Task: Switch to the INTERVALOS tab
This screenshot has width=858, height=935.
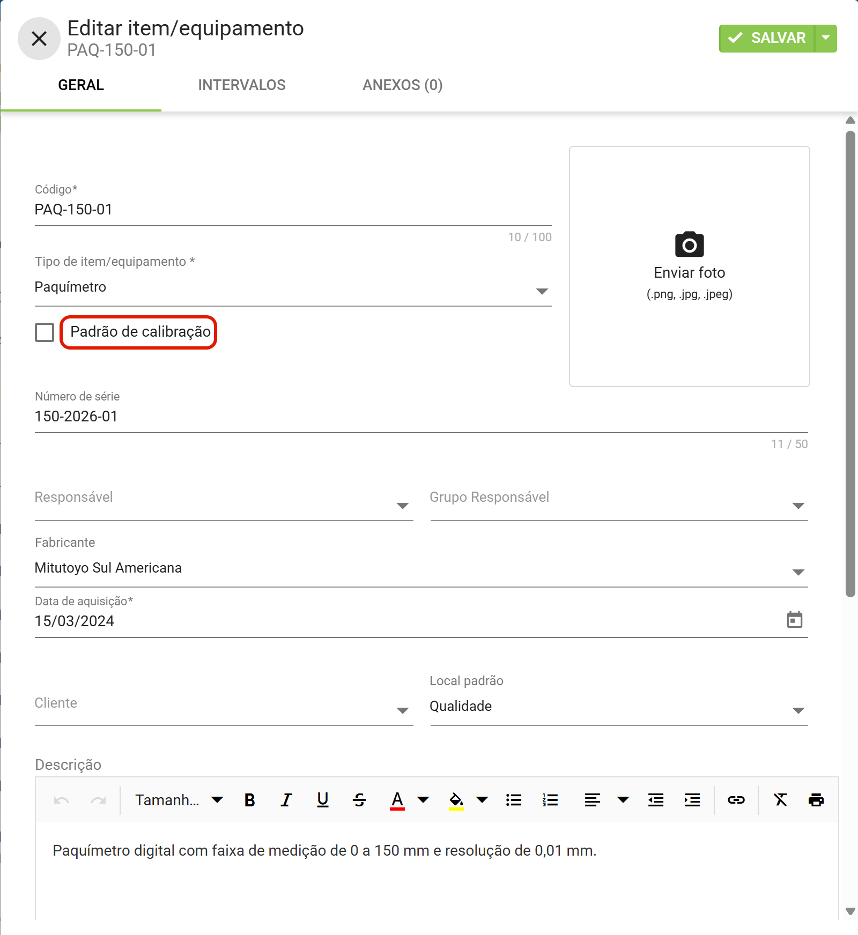Action: [x=242, y=85]
